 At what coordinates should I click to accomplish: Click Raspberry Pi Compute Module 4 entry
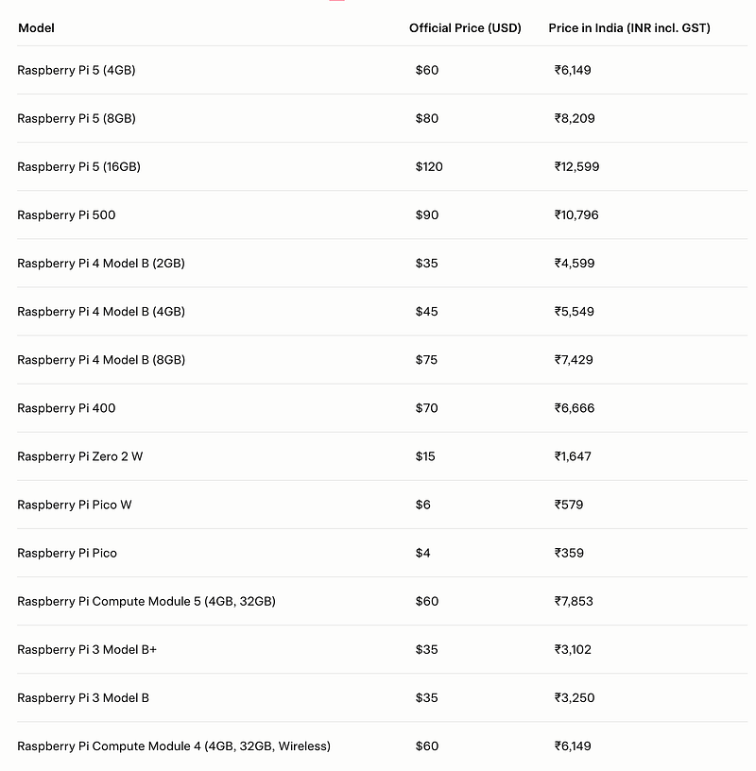(174, 745)
